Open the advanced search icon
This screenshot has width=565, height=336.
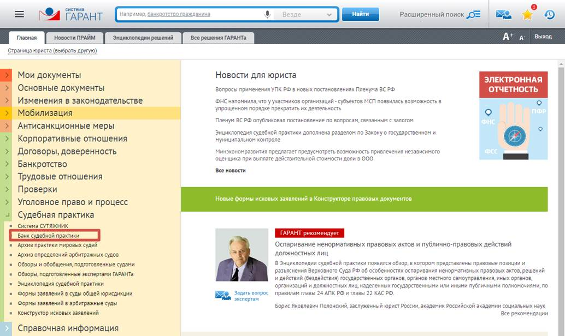pyautogui.click(x=474, y=14)
